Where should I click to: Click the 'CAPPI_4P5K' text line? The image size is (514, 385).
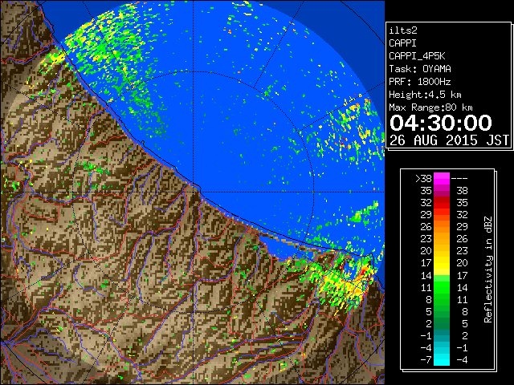tap(417, 56)
